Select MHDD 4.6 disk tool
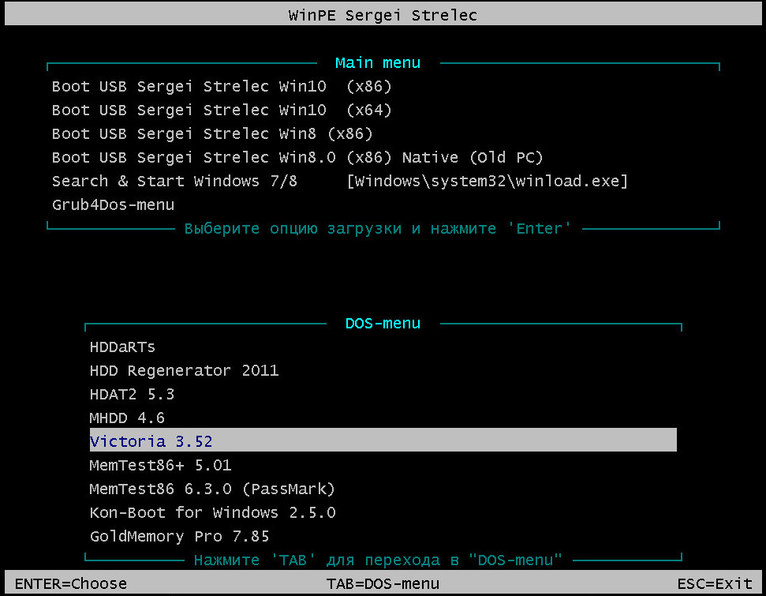The height and width of the screenshot is (596, 766). pyautogui.click(x=127, y=418)
